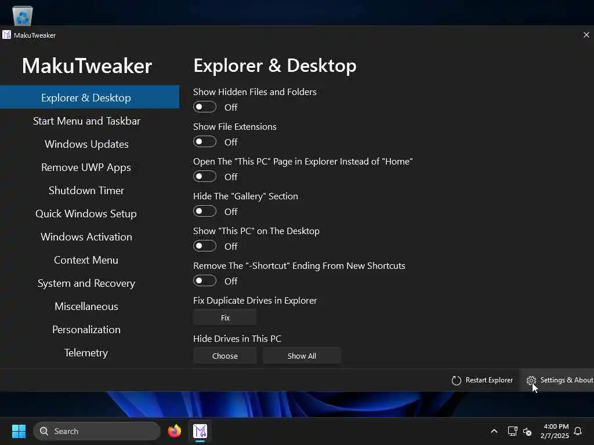Click 'Fix Duplicate Drives in Explorer' label text
594x445 pixels.
click(255, 301)
